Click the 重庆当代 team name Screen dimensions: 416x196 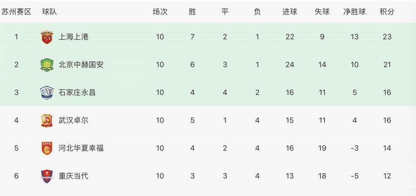pos(73,176)
